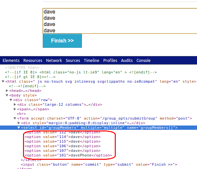Collapse the form element node
The image size is (197, 169).
(x=15, y=118)
